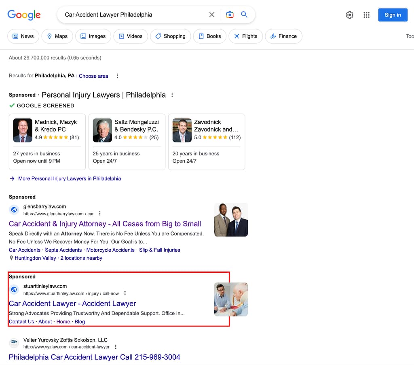Switch to Books tab

[210, 36]
